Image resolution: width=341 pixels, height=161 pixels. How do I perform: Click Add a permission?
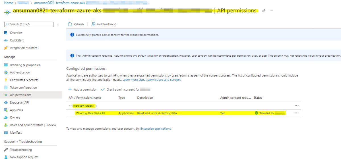[x=83, y=89]
